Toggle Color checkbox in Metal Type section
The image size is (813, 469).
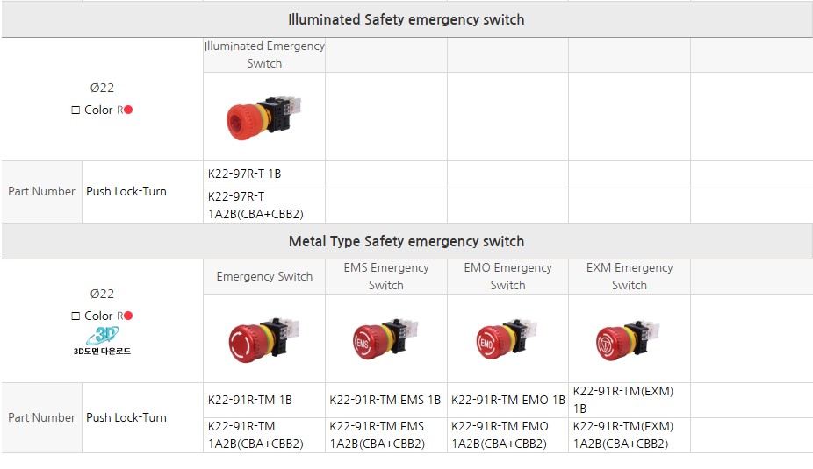click(x=76, y=316)
